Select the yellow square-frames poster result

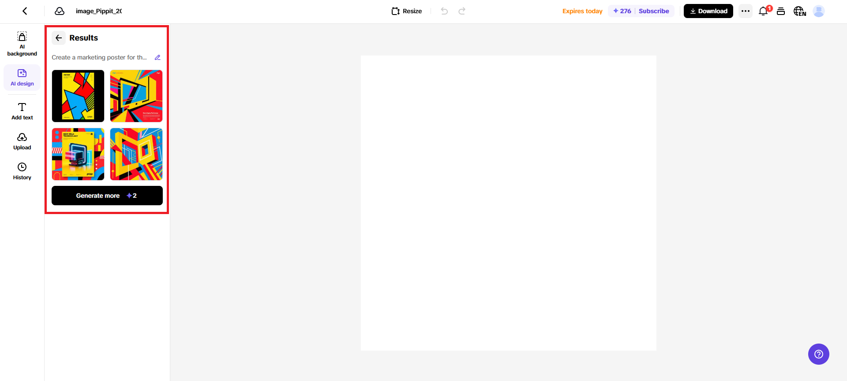(x=136, y=154)
